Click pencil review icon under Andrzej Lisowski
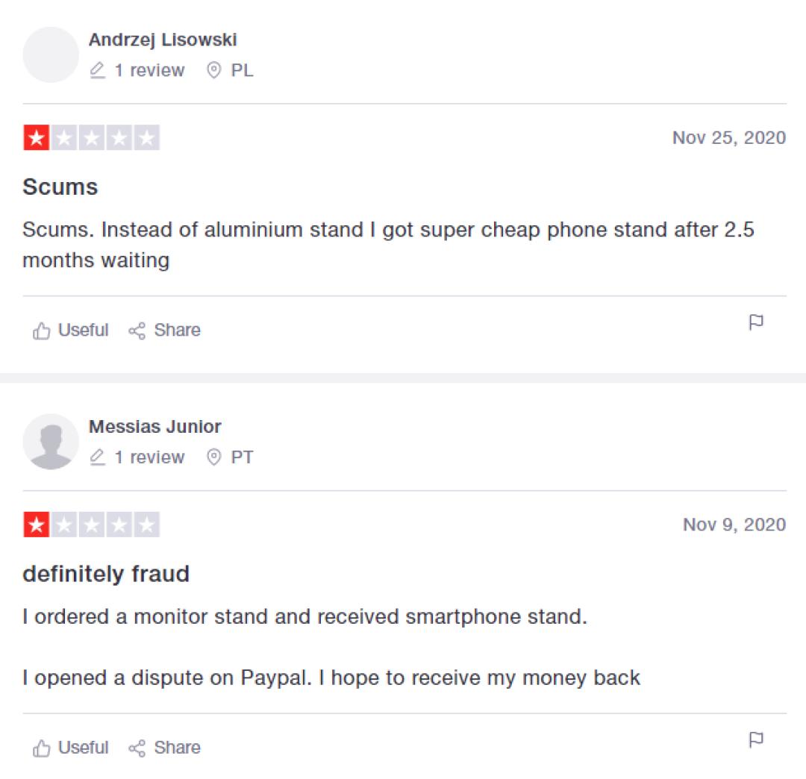This screenshot has height=779, width=806. point(98,71)
